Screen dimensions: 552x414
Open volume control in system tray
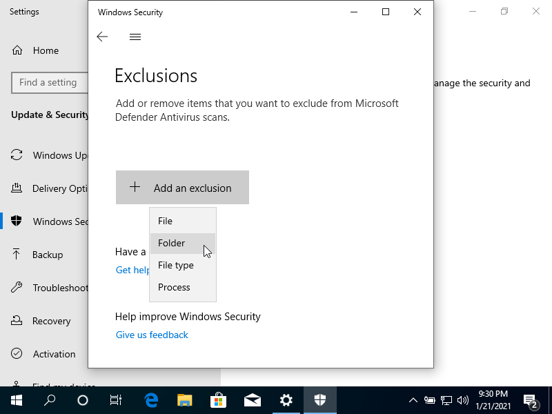(x=462, y=400)
